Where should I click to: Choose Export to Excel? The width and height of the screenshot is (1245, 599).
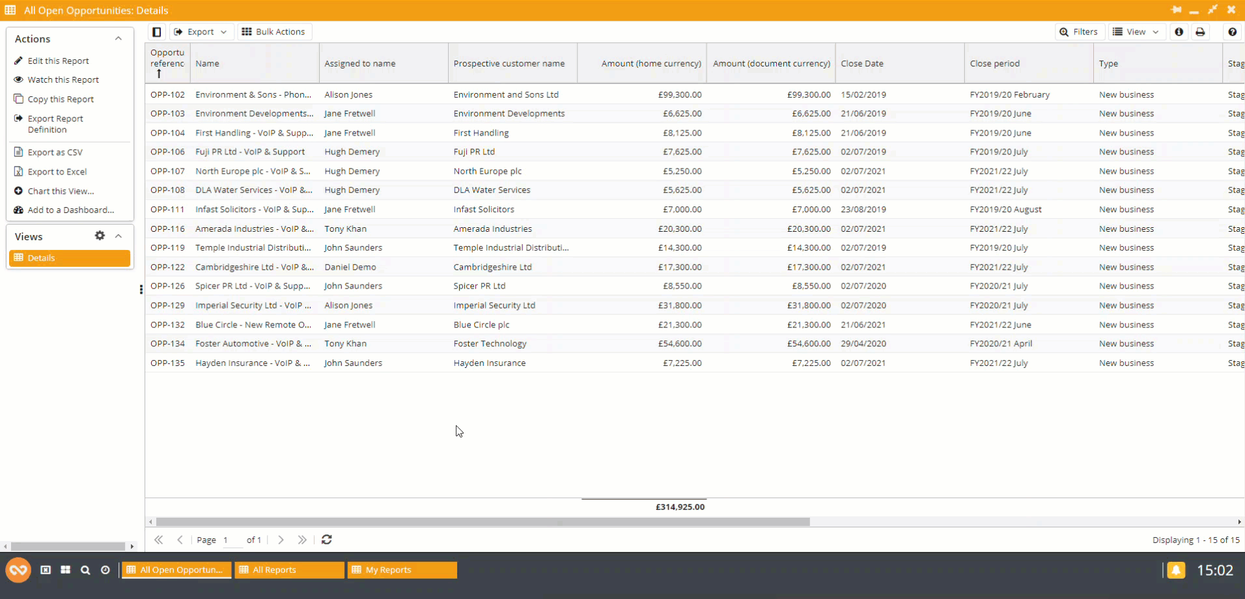[57, 172]
